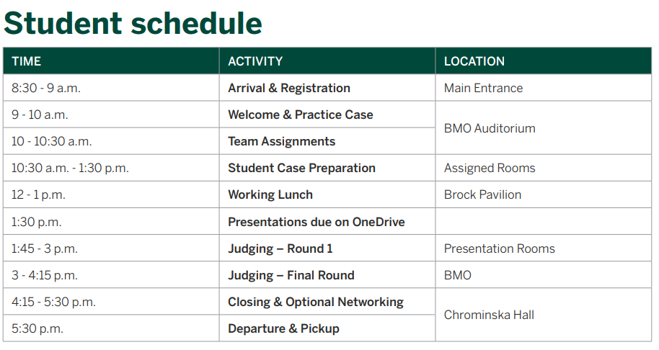
Task: Select the "Presentation Rooms" location cell
Action: pyautogui.click(x=500, y=248)
